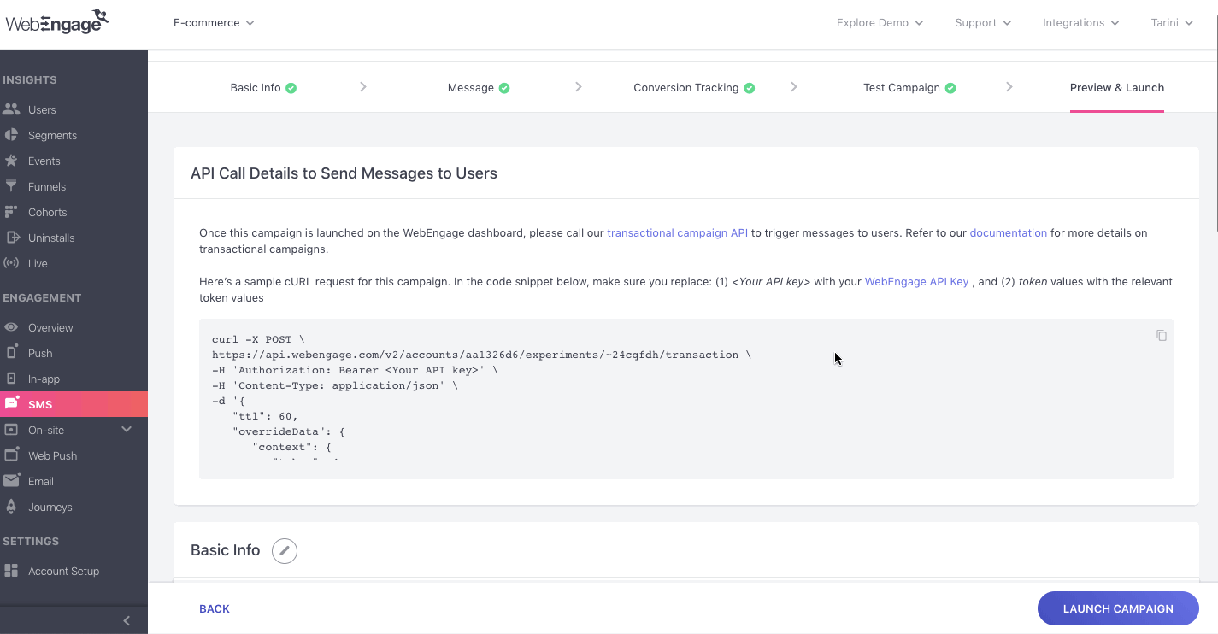Viewport: 1218px width, 634px height.
Task: Go to the Conversion Tracking step
Action: pyautogui.click(x=694, y=87)
